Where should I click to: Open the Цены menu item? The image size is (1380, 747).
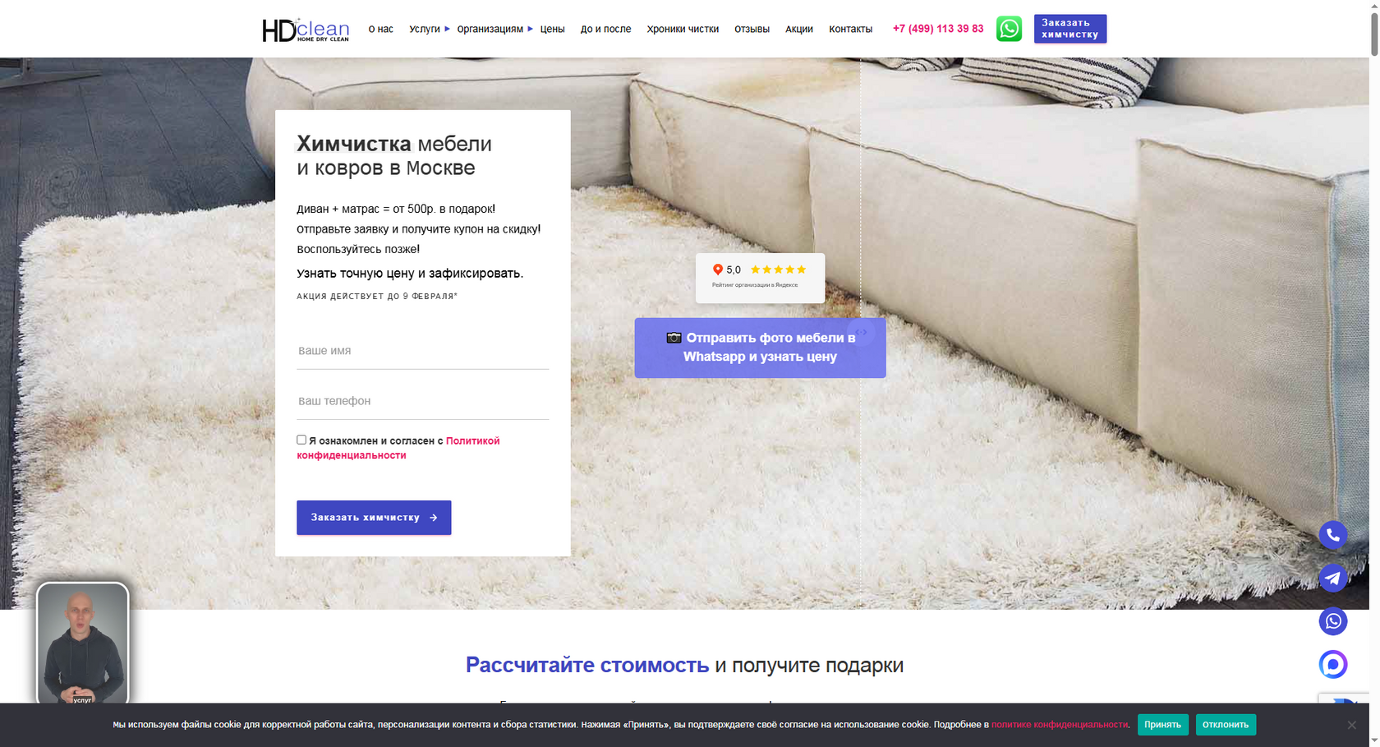click(x=552, y=29)
